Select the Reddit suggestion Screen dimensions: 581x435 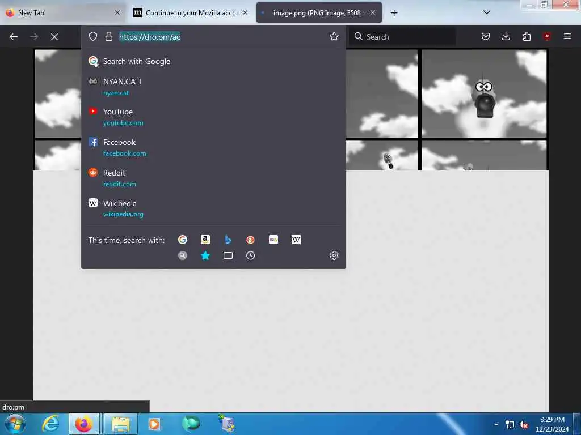click(x=213, y=178)
